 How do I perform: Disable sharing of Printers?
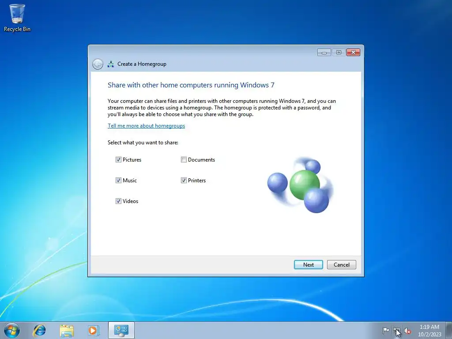click(x=184, y=181)
